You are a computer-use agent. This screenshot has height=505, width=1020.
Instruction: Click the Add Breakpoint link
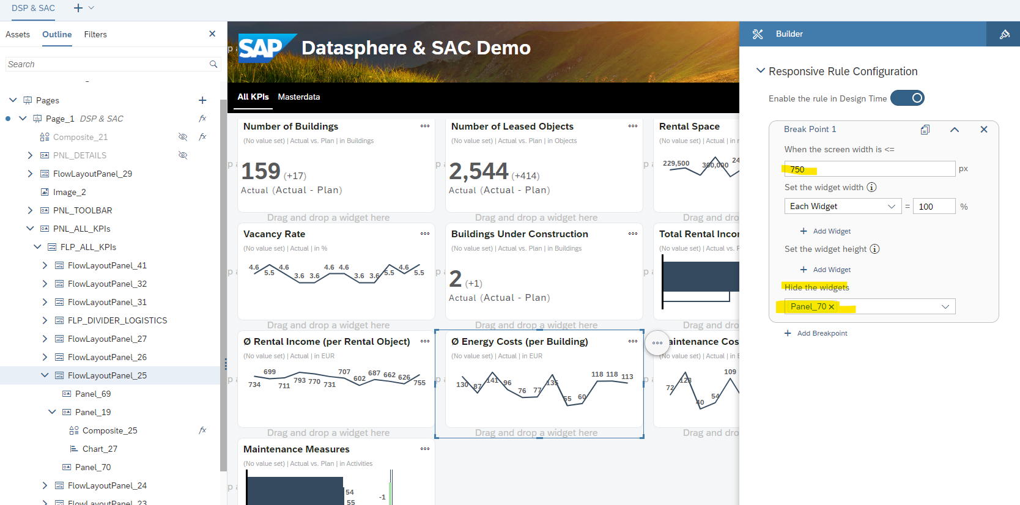pyautogui.click(x=822, y=333)
